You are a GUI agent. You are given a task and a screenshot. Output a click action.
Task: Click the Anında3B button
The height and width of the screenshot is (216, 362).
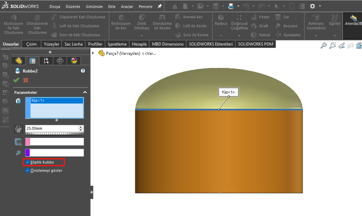(x=352, y=20)
